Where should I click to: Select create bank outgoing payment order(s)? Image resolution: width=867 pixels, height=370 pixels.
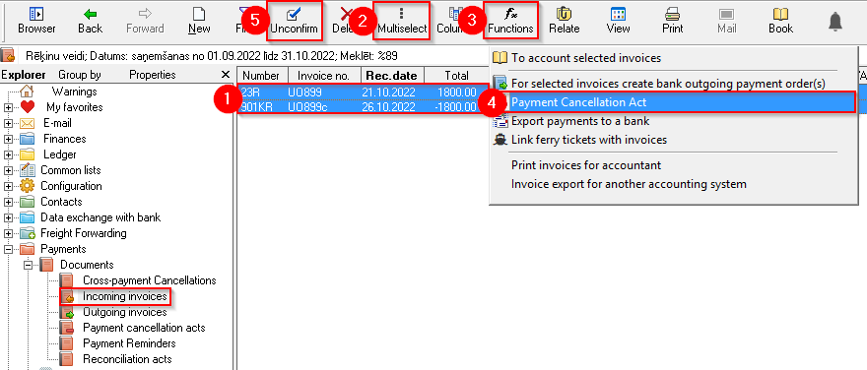[x=668, y=84]
